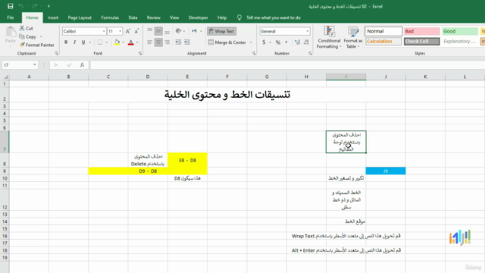485x273 pixels.
Task: Expand the Font dialog launcher
Action: coord(140,54)
